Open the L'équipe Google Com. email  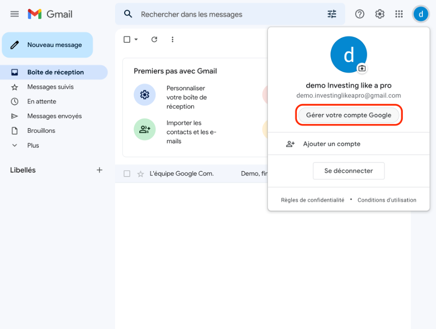[x=192, y=174]
